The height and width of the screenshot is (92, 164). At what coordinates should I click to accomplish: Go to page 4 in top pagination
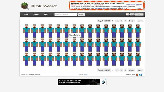coord(125,21)
